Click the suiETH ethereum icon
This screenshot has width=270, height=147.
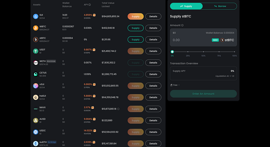[x=36, y=144]
